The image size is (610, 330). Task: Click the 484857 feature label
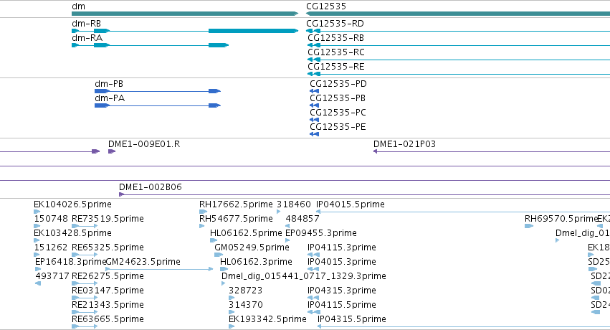302,219
